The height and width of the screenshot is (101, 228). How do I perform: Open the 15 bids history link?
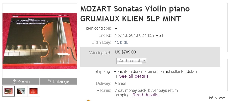point(121,43)
